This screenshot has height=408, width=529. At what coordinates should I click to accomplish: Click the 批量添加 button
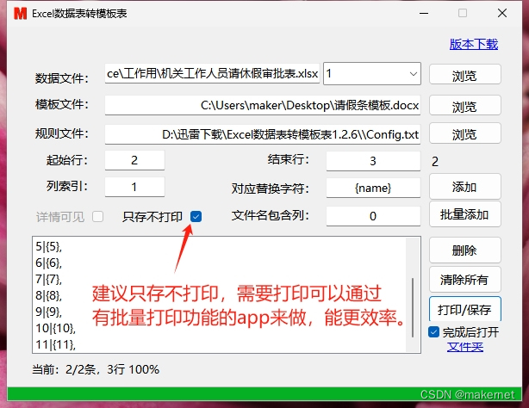(x=465, y=214)
